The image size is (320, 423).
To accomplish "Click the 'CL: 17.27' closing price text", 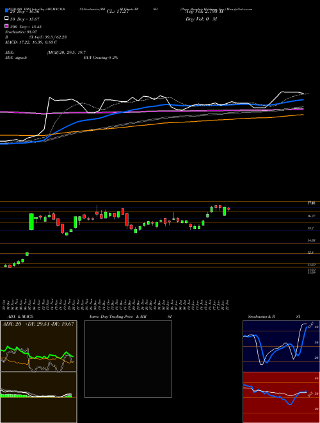I will click(x=118, y=12).
